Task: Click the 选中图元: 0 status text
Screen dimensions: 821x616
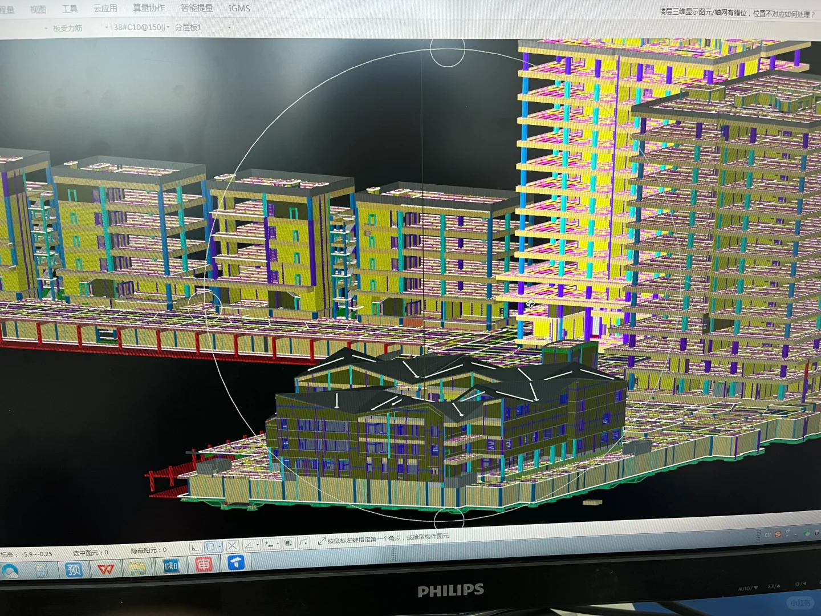Action: 91,553
